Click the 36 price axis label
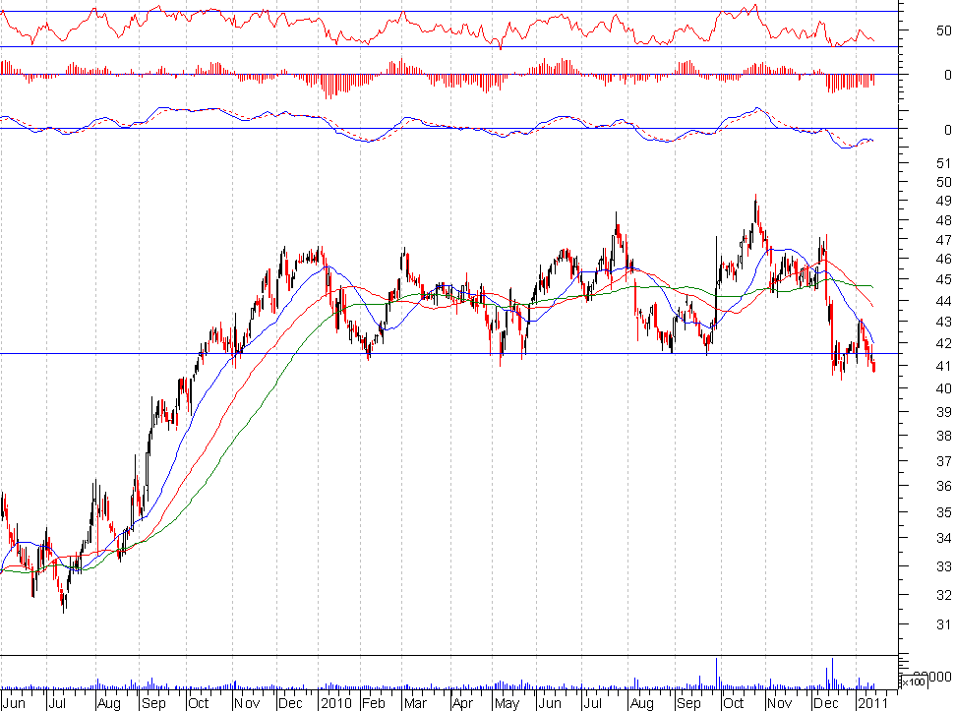 coord(943,486)
